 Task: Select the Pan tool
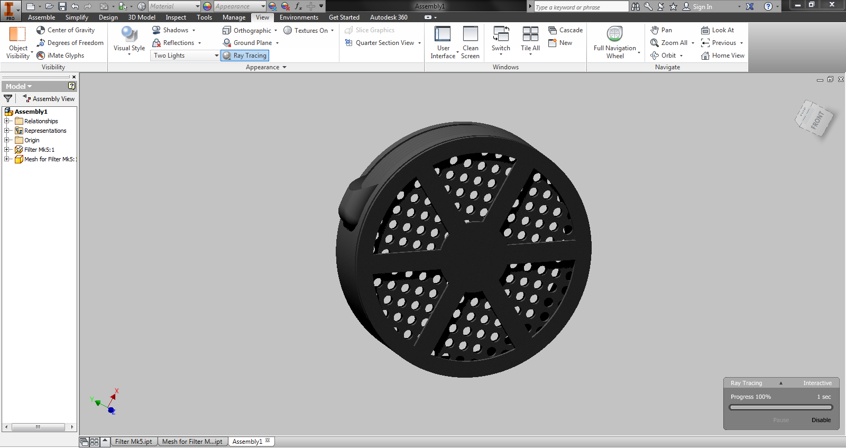pyautogui.click(x=661, y=30)
